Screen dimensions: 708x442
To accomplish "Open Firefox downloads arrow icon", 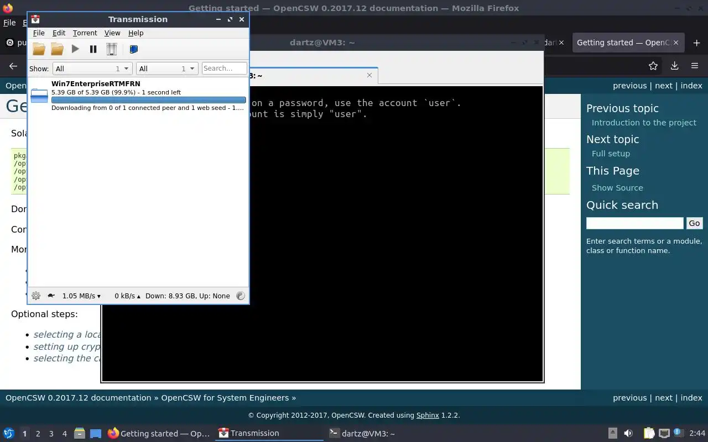I will 674,66.
